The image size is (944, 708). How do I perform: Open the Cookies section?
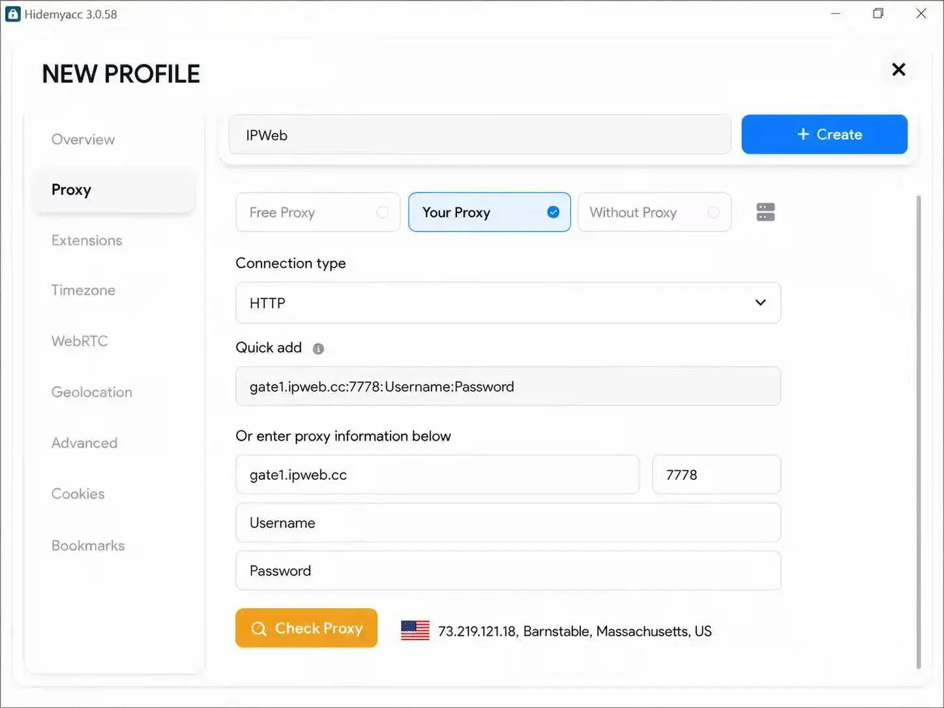tap(78, 494)
